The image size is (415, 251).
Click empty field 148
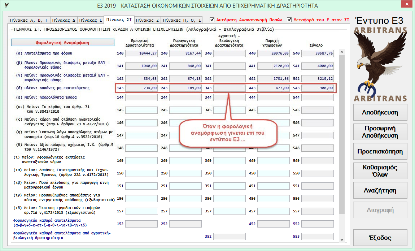tap(141, 148)
